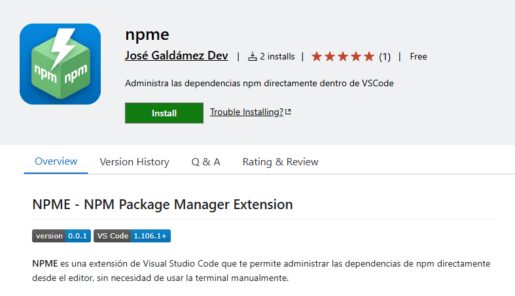
Task: Click the Free price label
Action: [418, 57]
